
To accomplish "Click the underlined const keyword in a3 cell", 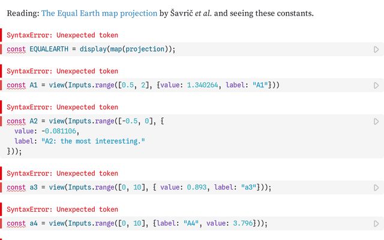I will coord(16,188).
